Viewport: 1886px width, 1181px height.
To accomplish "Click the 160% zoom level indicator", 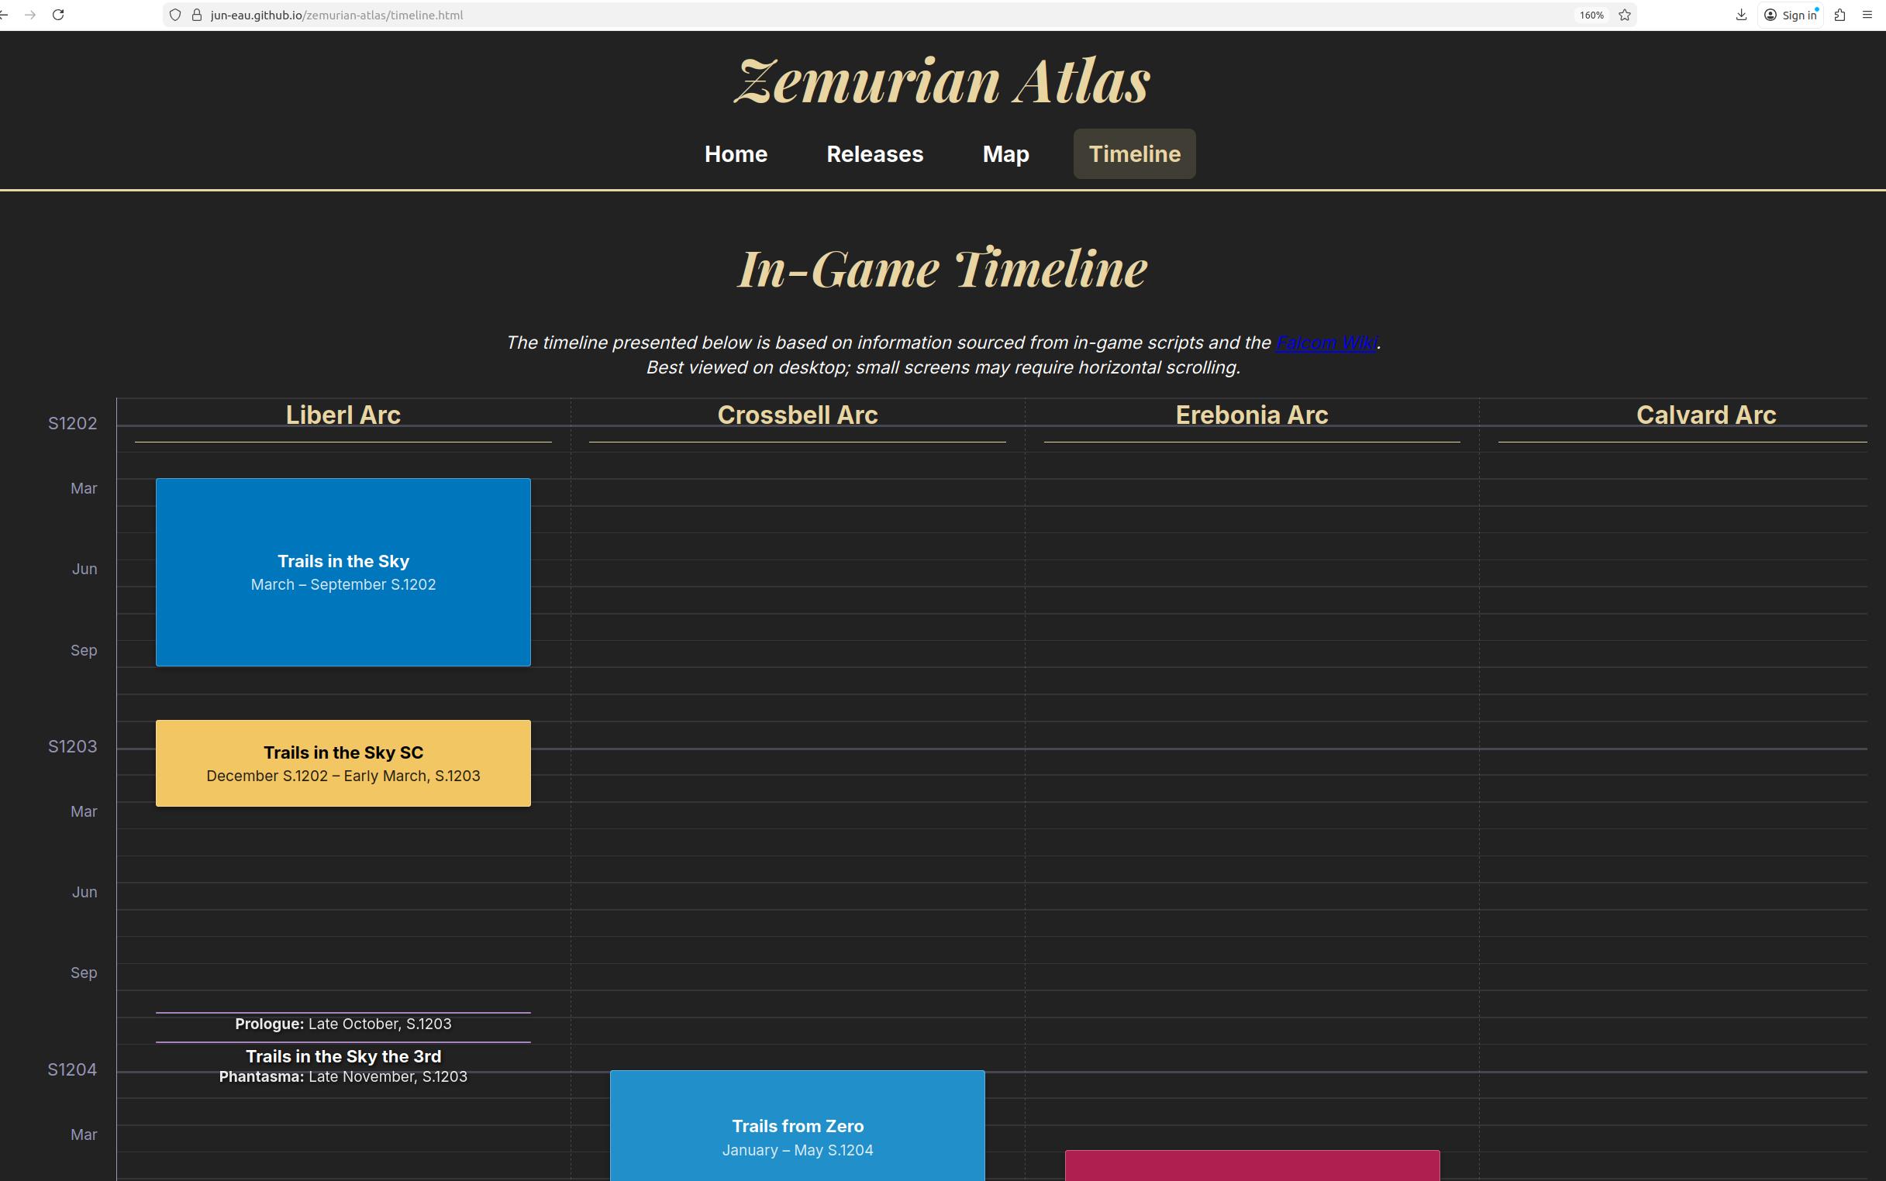I will tap(1591, 15).
